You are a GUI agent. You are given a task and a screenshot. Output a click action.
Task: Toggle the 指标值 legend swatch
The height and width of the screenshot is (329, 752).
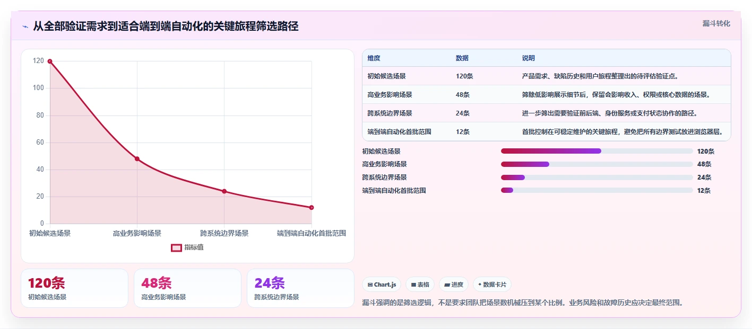point(176,247)
